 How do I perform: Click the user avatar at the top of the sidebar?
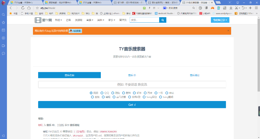point(3,3)
